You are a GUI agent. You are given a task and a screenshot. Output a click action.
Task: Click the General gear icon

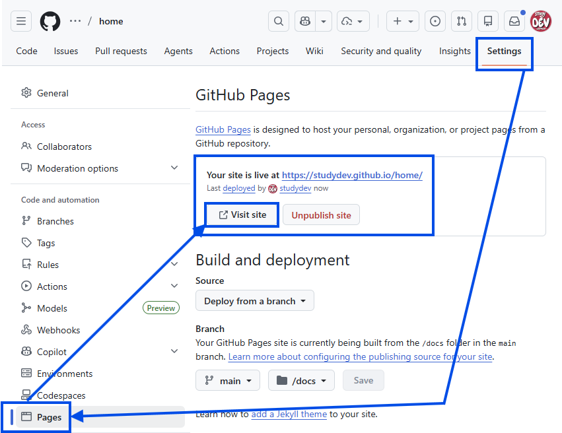26,93
